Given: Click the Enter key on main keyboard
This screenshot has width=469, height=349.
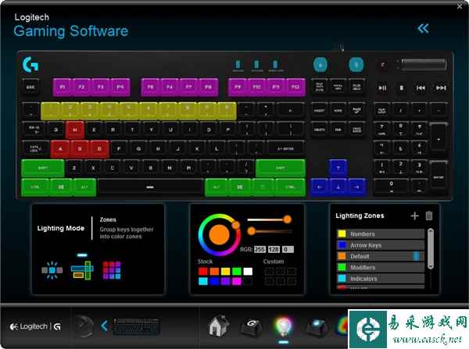Looking at the screenshot, I should click(x=286, y=148).
